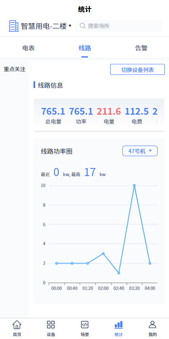Viewport: 169px width, 339px height.
Task: Click the arrow next to 智慧用电-二楼
Action: (x=70, y=26)
